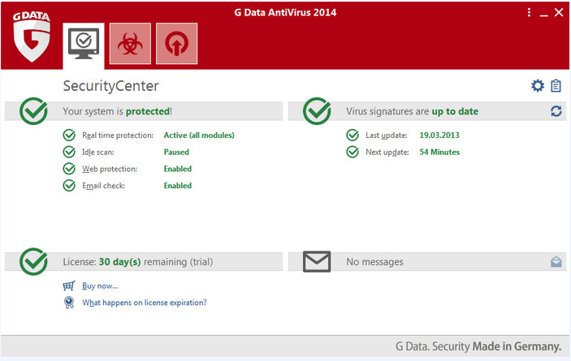Click the 19.03.2013 update date
This screenshot has height=361, width=571.
[439, 135]
